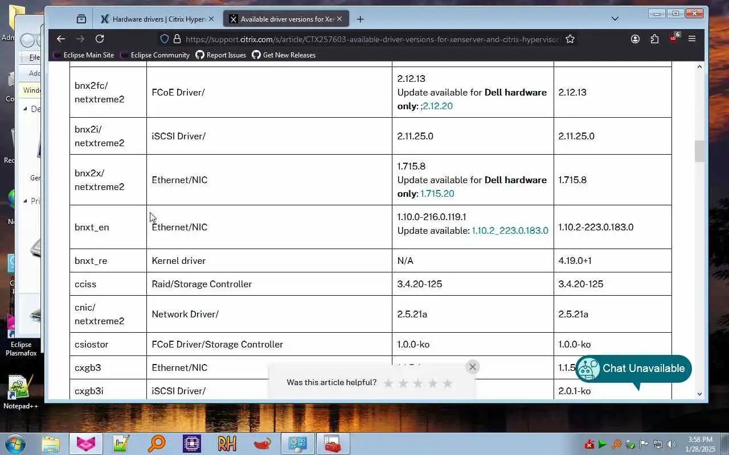Click the Action Center flag tray icon
729x455 pixels.
click(644, 444)
